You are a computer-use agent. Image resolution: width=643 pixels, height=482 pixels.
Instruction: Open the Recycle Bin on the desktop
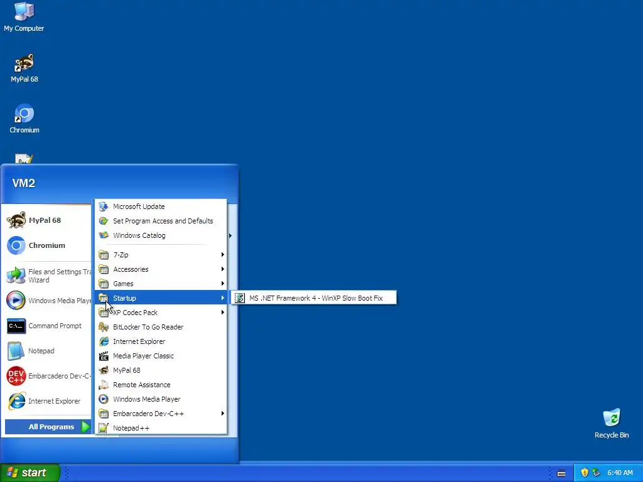(612, 424)
